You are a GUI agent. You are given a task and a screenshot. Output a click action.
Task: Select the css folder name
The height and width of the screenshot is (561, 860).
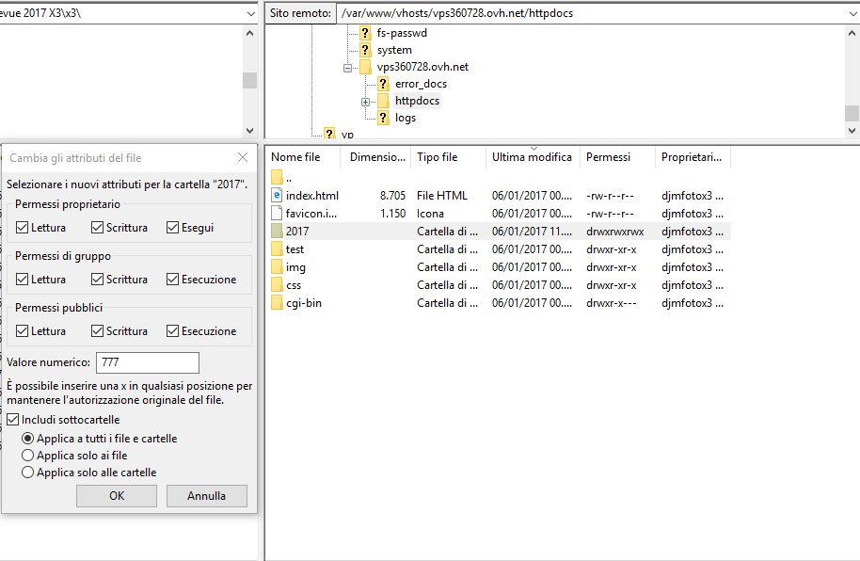[x=294, y=285]
